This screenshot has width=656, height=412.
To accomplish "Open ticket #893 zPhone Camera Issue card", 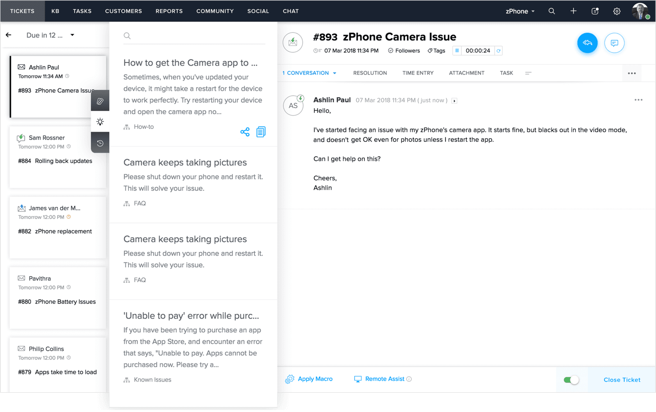I will pyautogui.click(x=58, y=86).
